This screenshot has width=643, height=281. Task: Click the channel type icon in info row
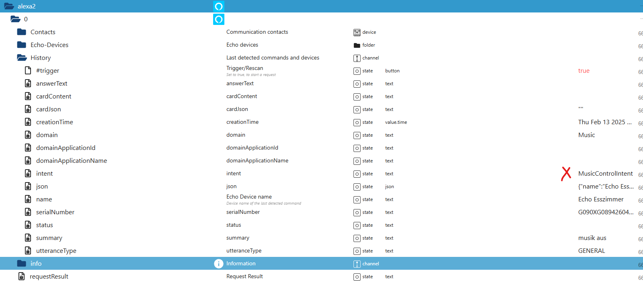click(357, 264)
